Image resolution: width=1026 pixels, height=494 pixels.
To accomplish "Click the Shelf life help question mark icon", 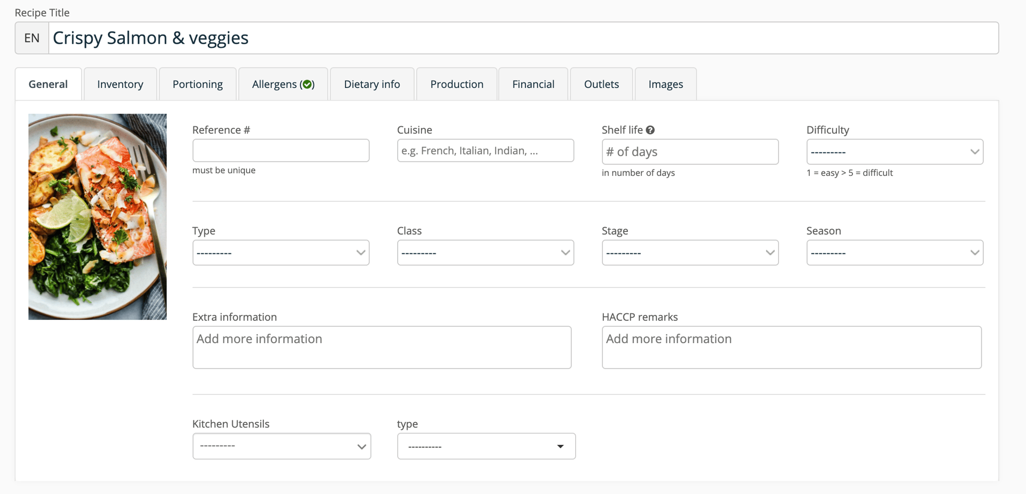I will (x=650, y=130).
